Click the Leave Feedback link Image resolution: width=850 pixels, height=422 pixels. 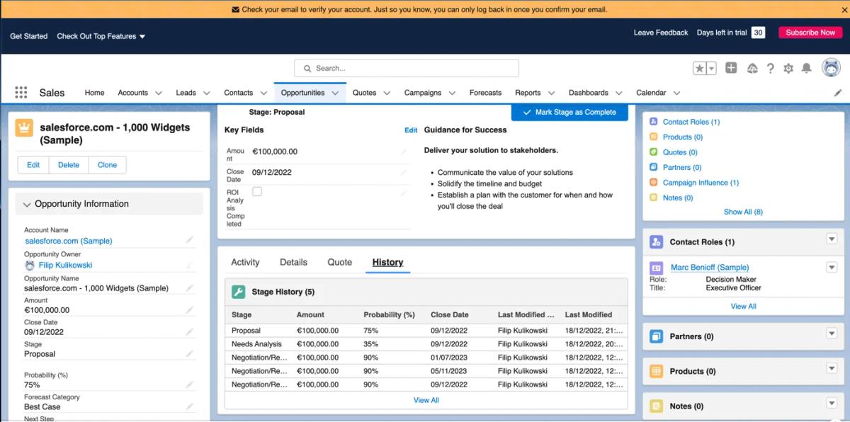[x=660, y=33]
